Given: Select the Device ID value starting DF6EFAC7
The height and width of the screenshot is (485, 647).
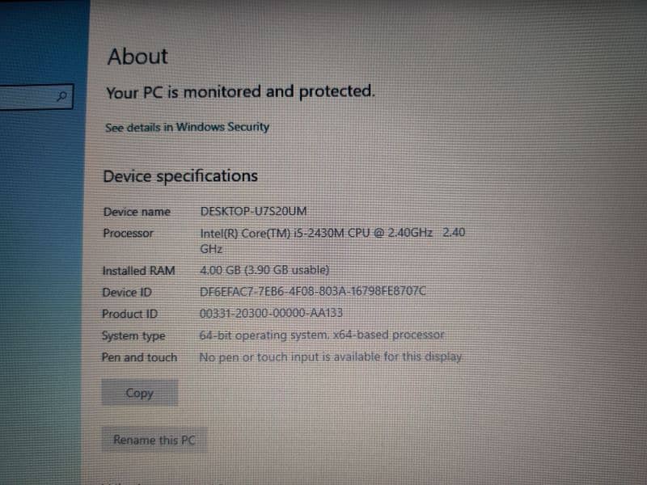Looking at the screenshot, I should pos(313,291).
